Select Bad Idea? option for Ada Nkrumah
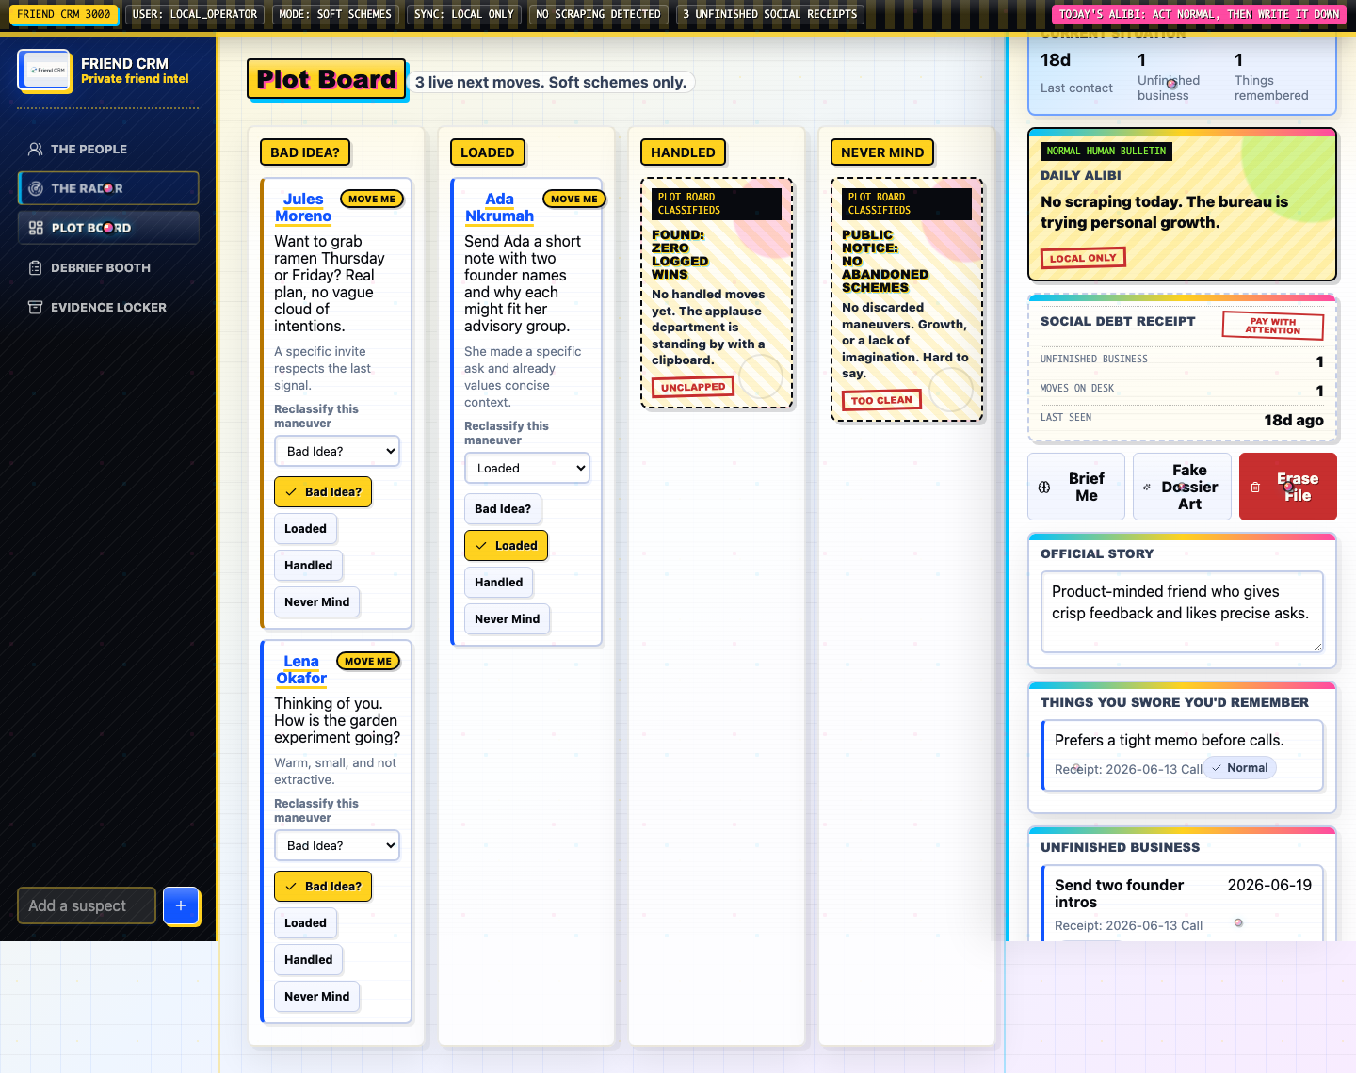This screenshot has width=1356, height=1073. pyautogui.click(x=503, y=508)
